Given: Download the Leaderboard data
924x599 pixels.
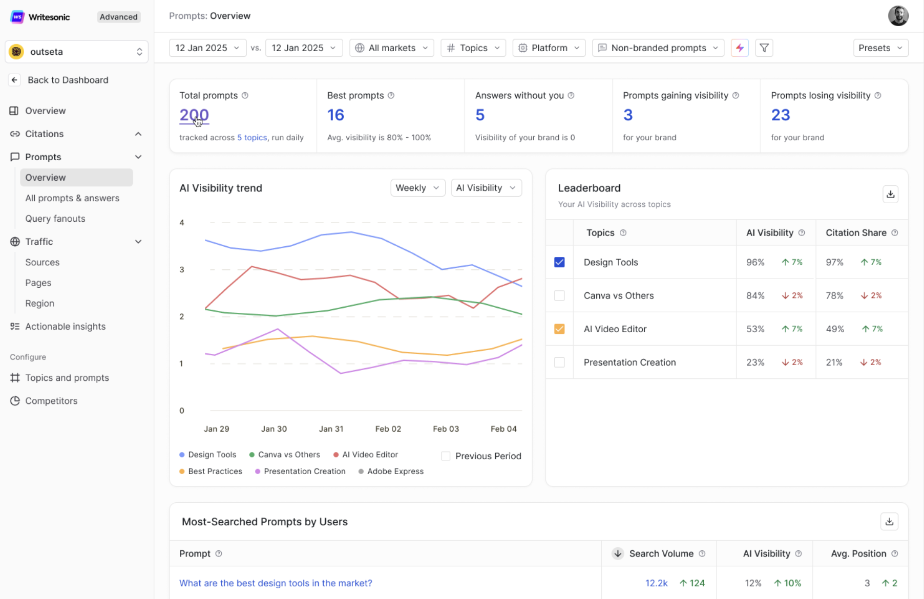Looking at the screenshot, I should tap(890, 194).
